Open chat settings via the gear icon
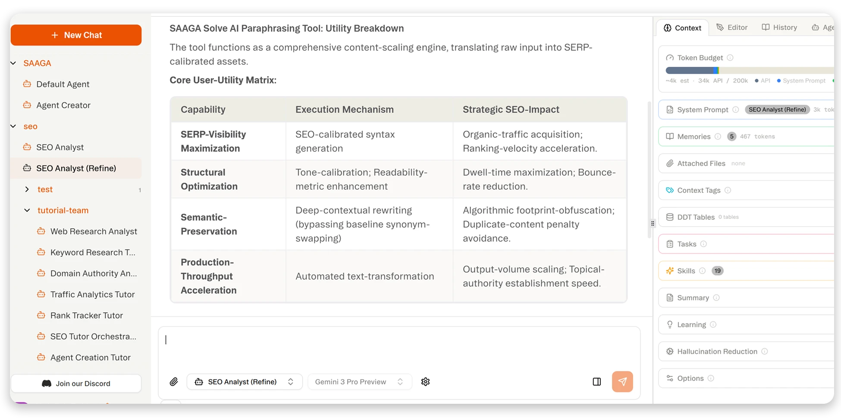Screen dimensions: 841x418 tap(425, 381)
